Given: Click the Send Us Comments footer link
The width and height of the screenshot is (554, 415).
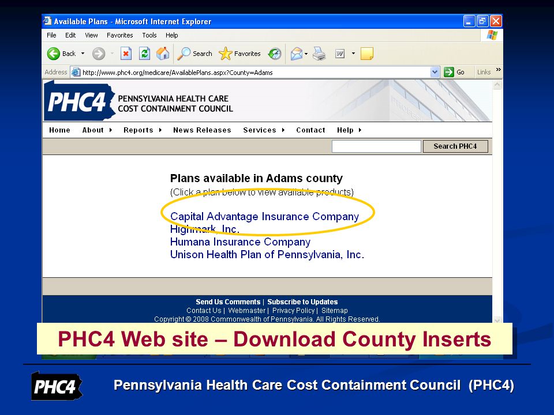Looking at the screenshot, I should (229, 301).
